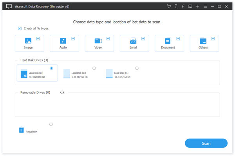Close the Data Recovery window
Screen dimensions: 235x156
tap(226, 6)
